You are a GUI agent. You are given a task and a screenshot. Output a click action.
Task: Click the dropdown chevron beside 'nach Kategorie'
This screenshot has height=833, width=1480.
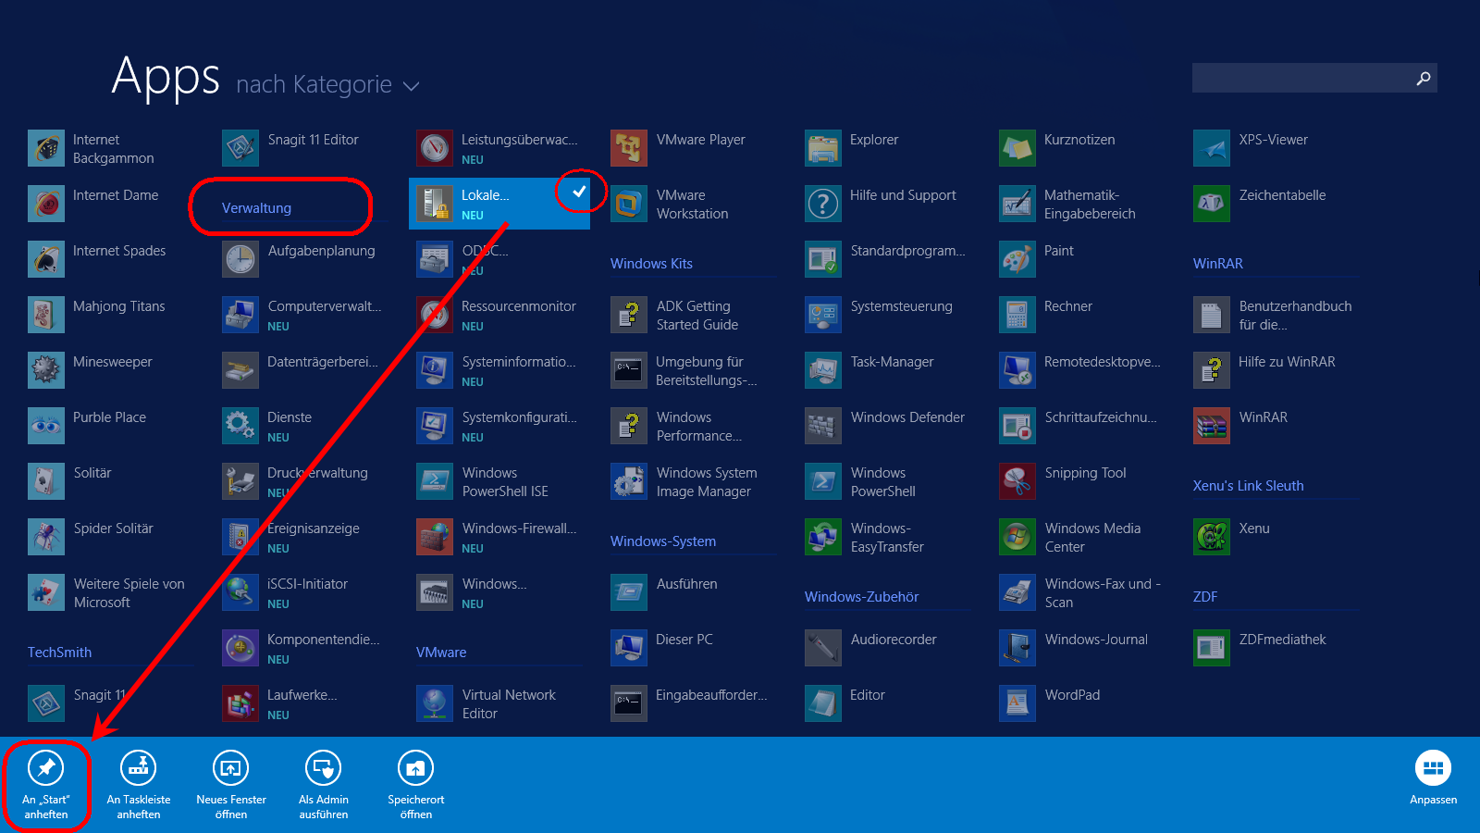coord(412,86)
